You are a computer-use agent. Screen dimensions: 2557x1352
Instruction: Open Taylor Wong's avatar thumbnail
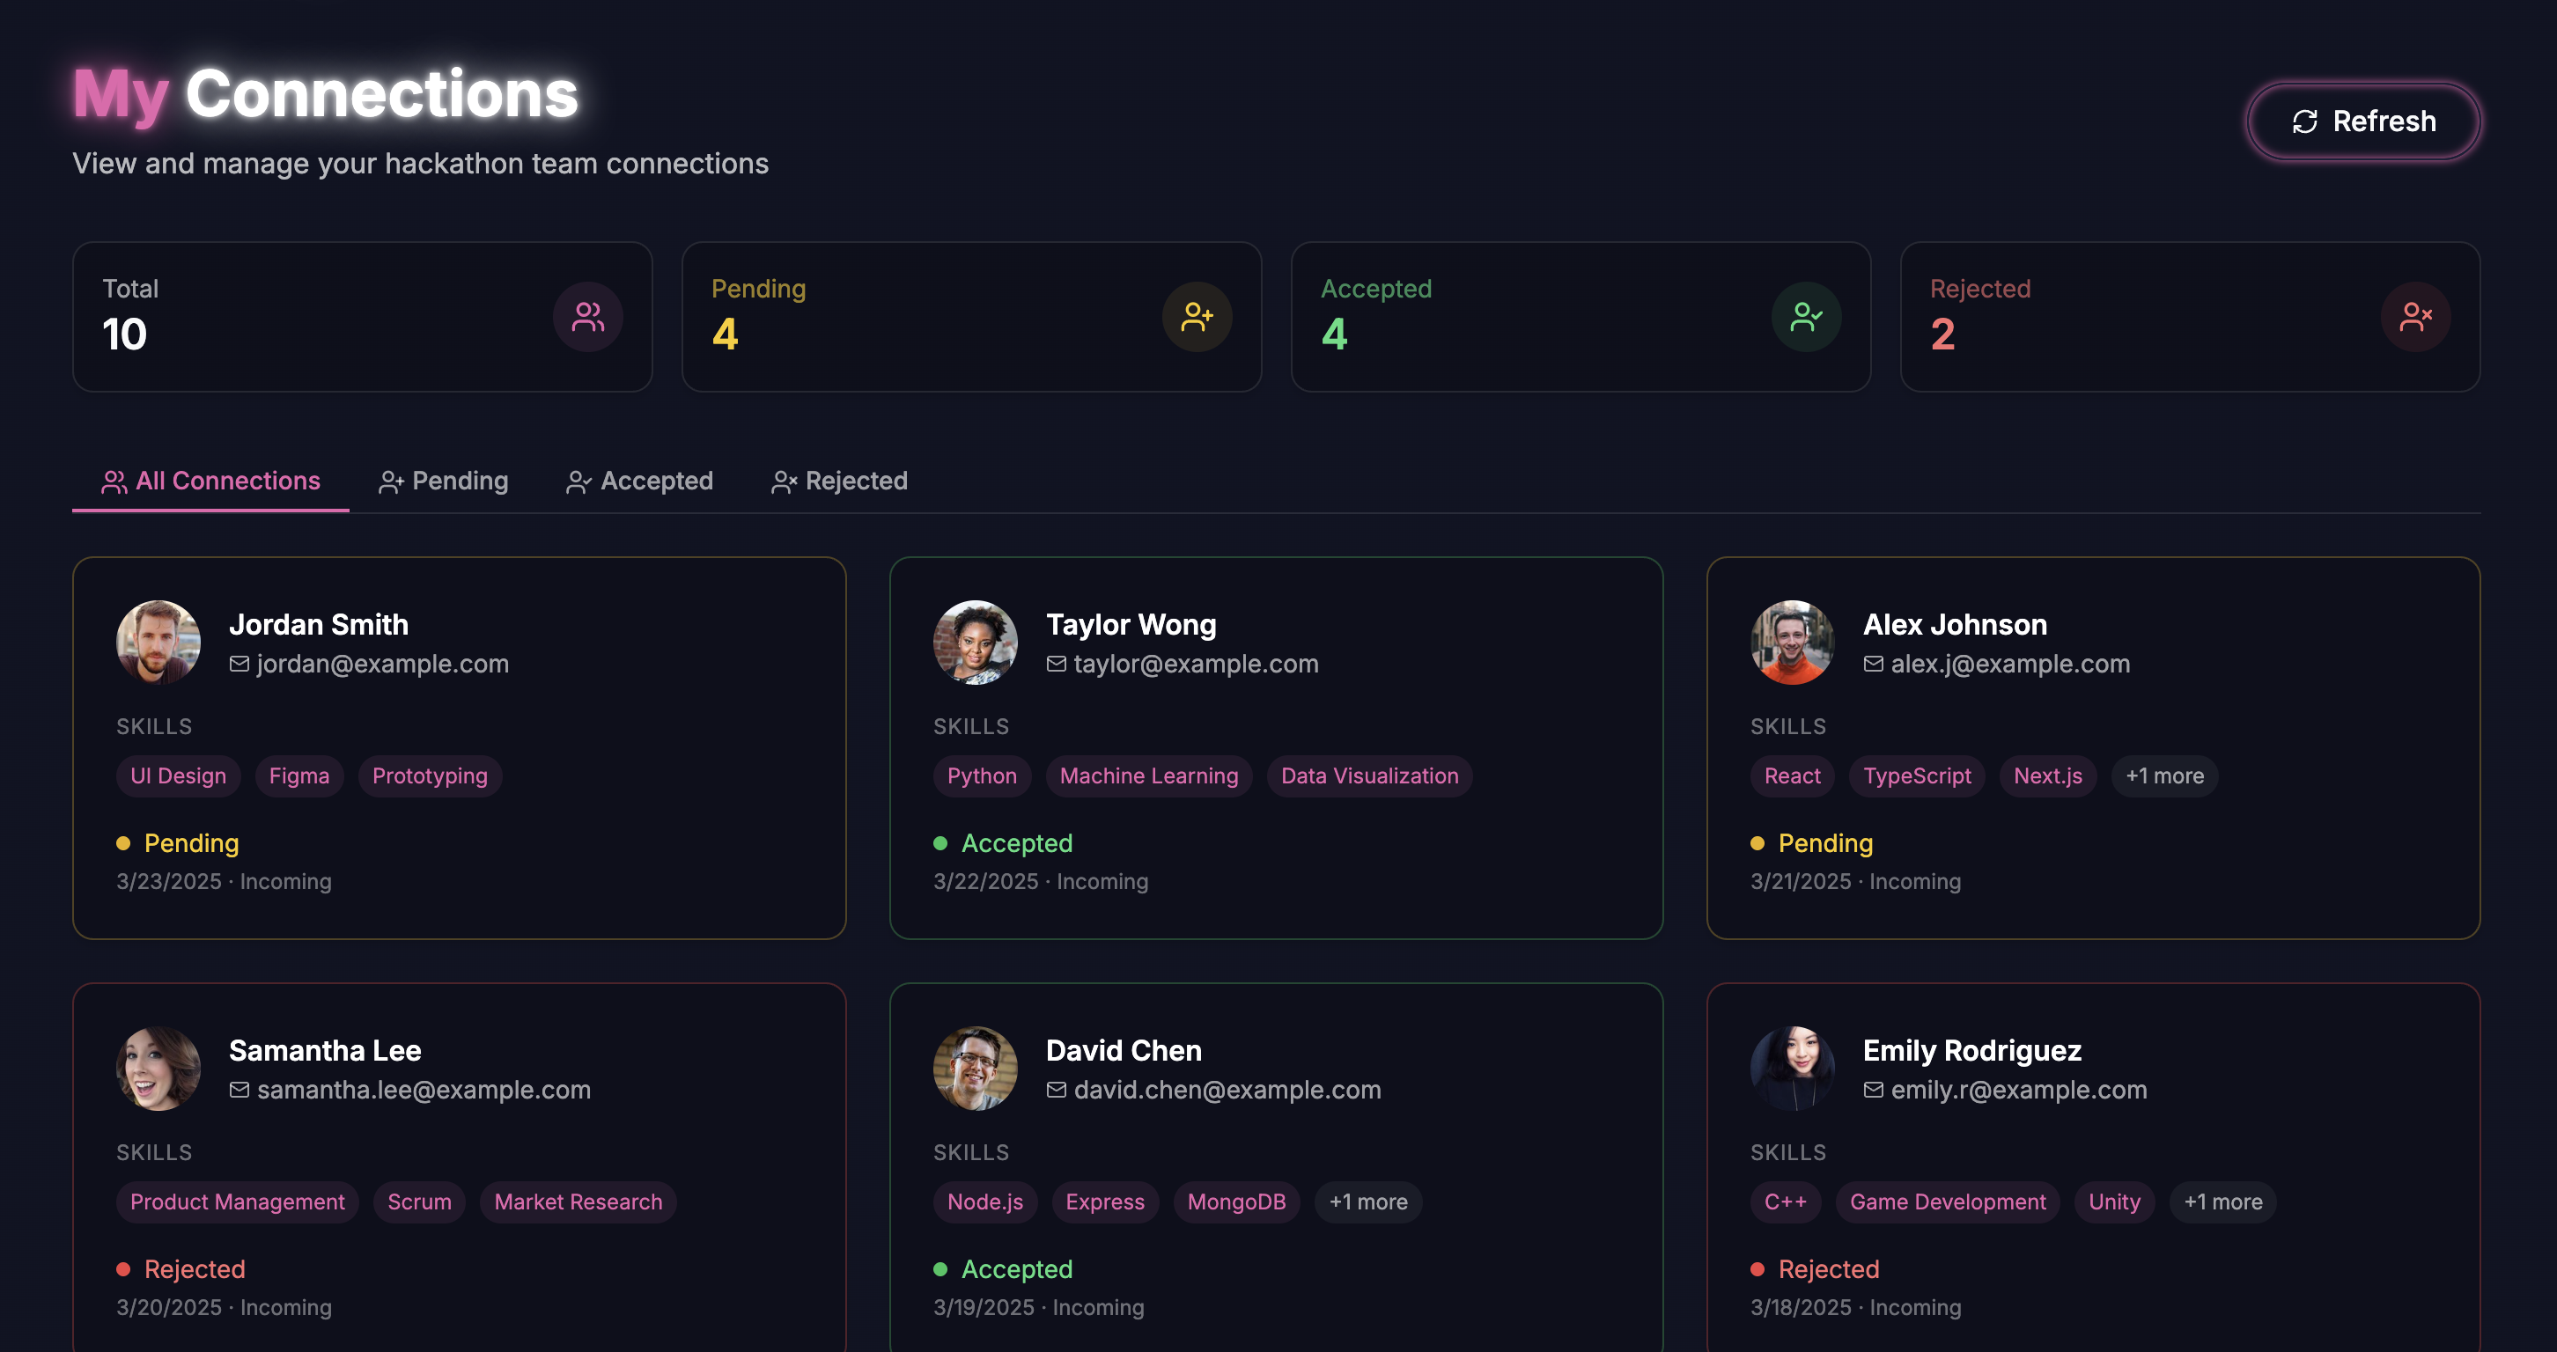pyautogui.click(x=975, y=642)
